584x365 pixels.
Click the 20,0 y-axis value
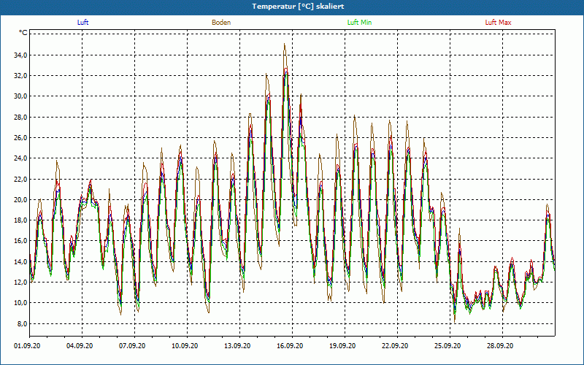(x=20, y=199)
